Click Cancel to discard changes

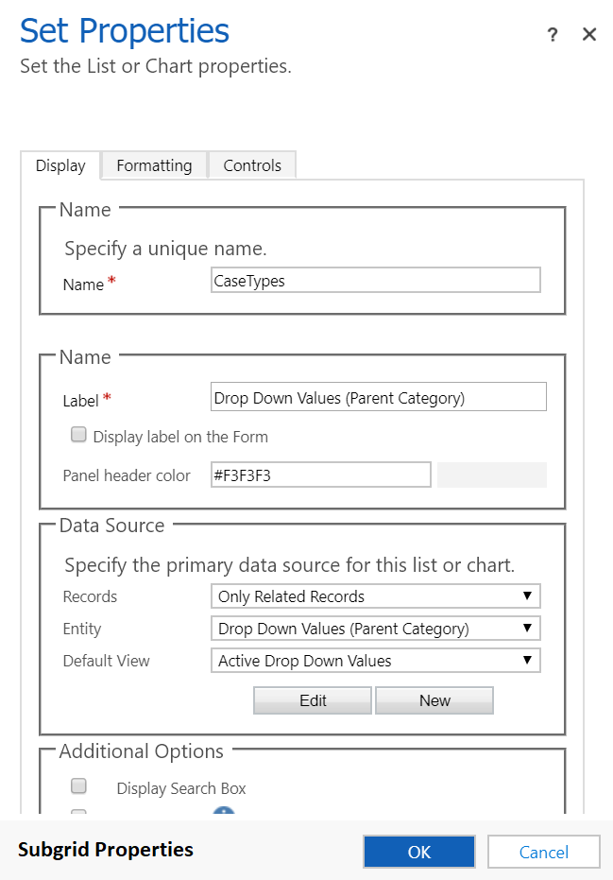[544, 852]
